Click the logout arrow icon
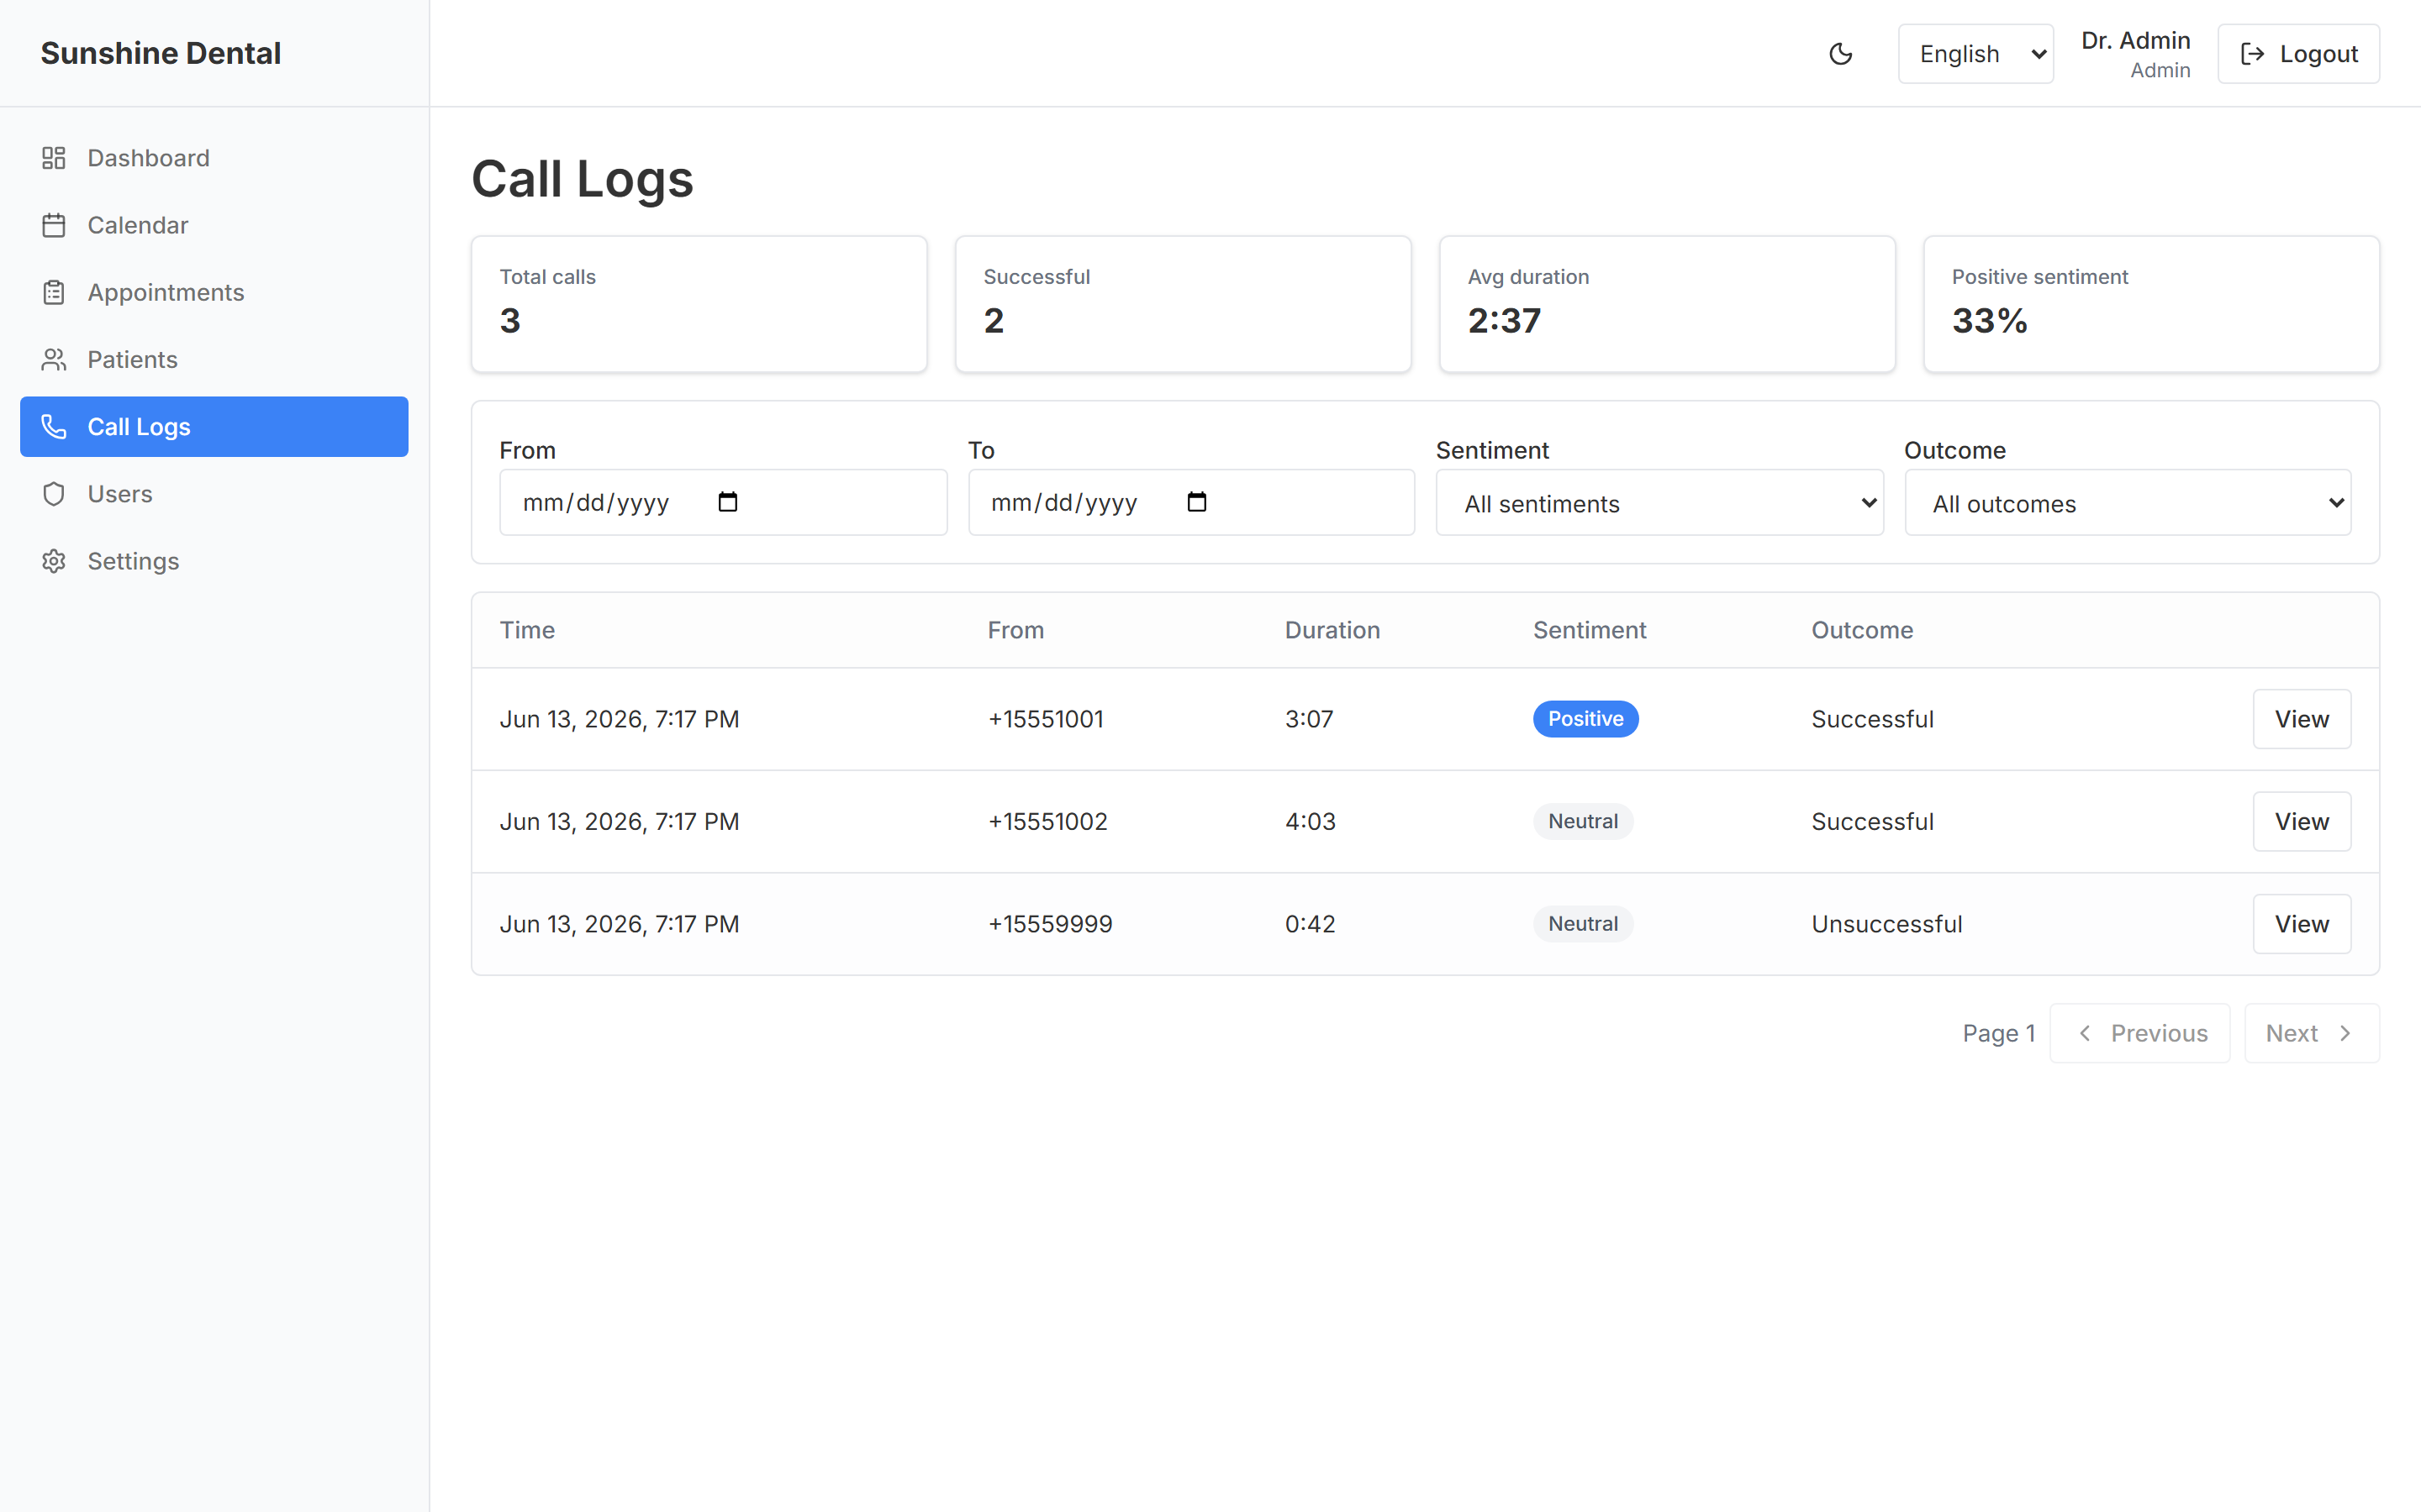 click(x=2252, y=54)
